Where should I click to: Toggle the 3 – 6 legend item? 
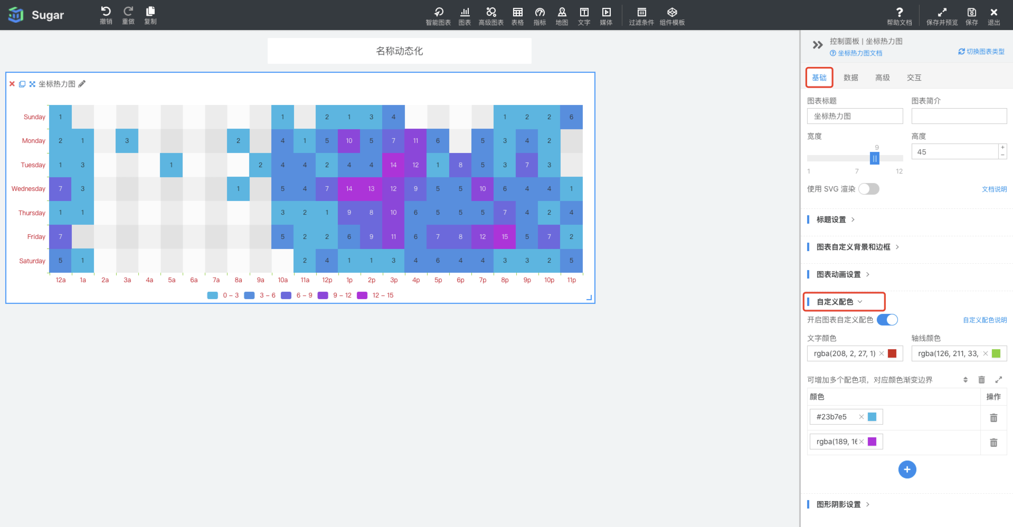click(x=259, y=295)
